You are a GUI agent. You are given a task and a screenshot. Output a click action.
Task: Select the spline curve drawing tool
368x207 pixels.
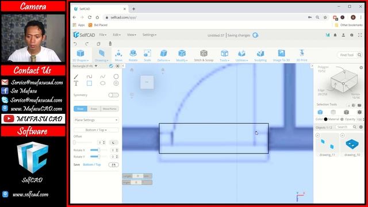(x=102, y=76)
